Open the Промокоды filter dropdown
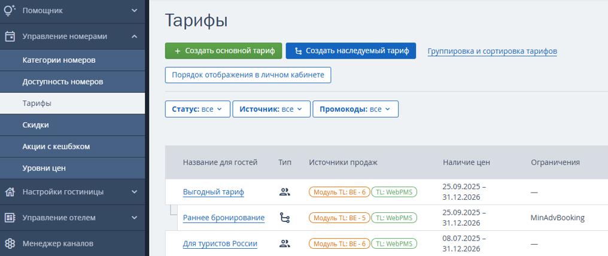608x256 pixels. [x=355, y=109]
